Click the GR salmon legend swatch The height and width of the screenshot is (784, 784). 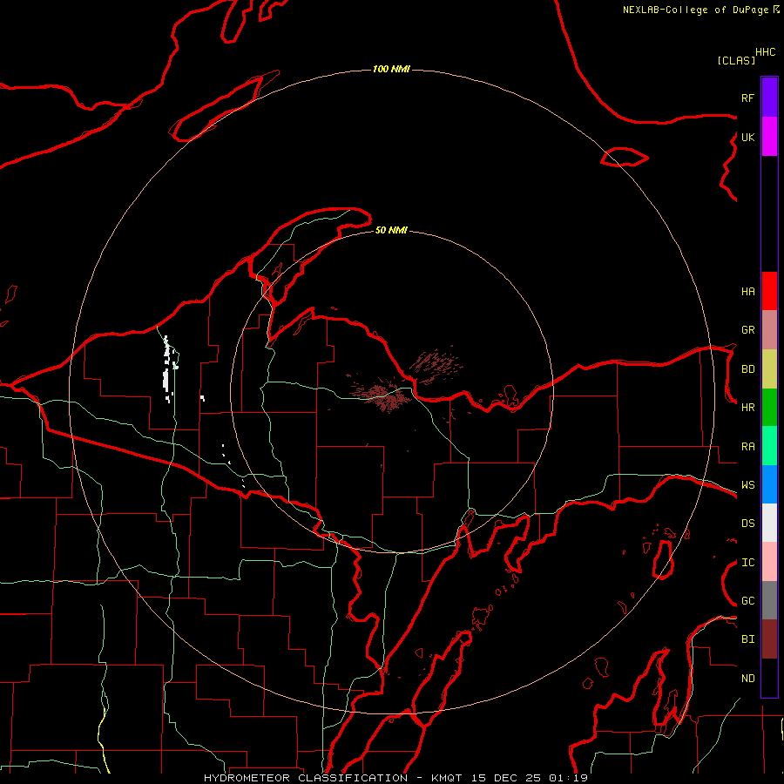(769, 330)
